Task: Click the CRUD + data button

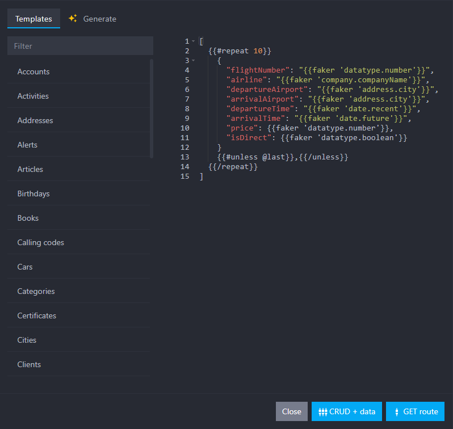Action: click(x=346, y=411)
